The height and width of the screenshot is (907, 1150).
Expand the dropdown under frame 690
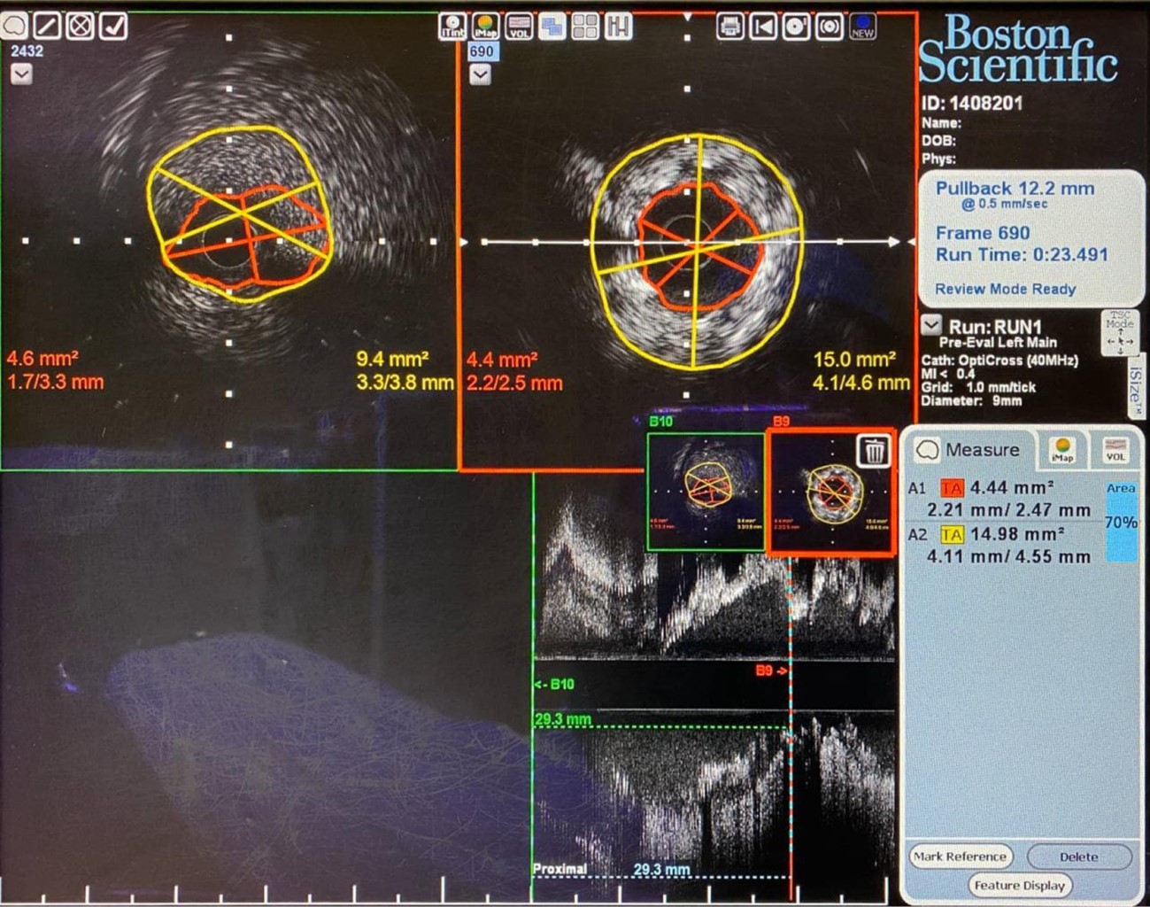tap(480, 74)
